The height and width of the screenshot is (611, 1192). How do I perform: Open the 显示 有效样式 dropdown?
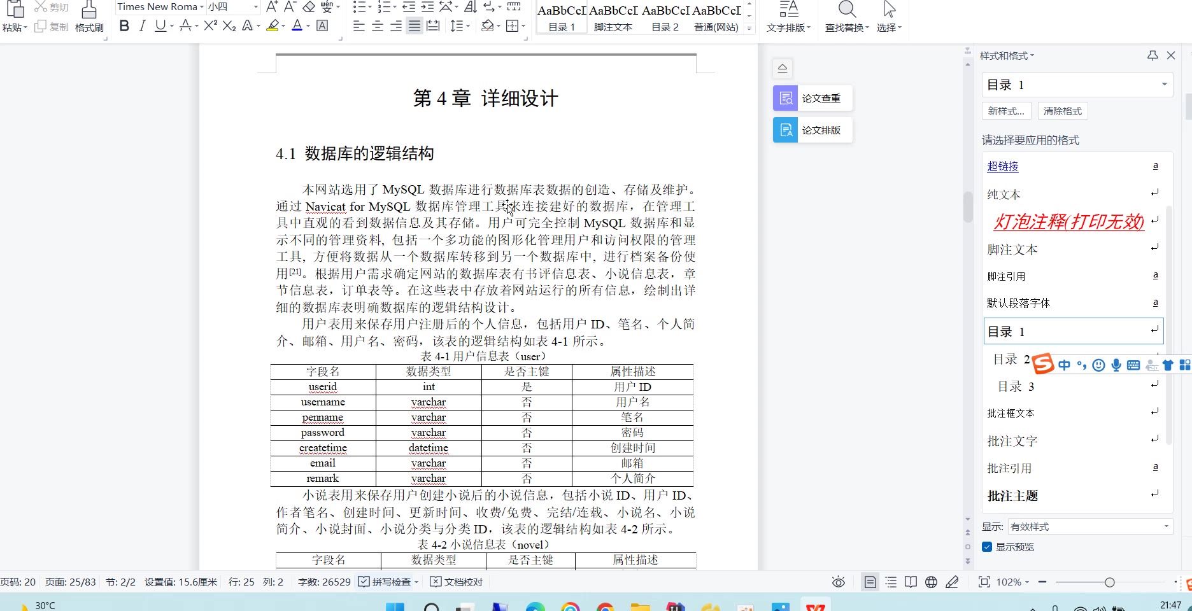(1089, 526)
